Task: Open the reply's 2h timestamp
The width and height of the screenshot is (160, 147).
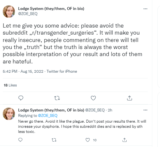Action: [110, 110]
